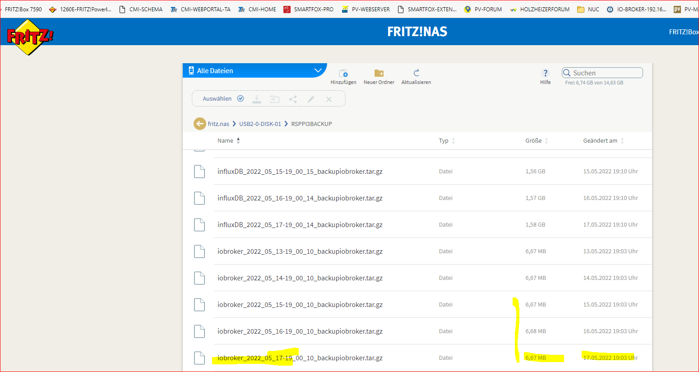Open iobroker_2022_05_14-19_00_10_backupiobroker.tar.gz
Image resolution: width=699 pixels, height=372 pixels.
[x=300, y=278]
